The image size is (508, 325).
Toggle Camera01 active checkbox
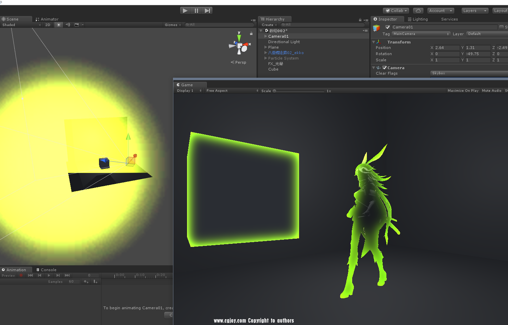(x=387, y=27)
